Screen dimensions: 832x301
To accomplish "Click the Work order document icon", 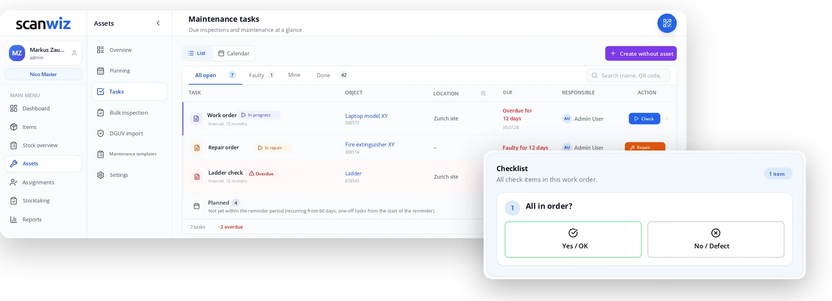I will click(196, 118).
